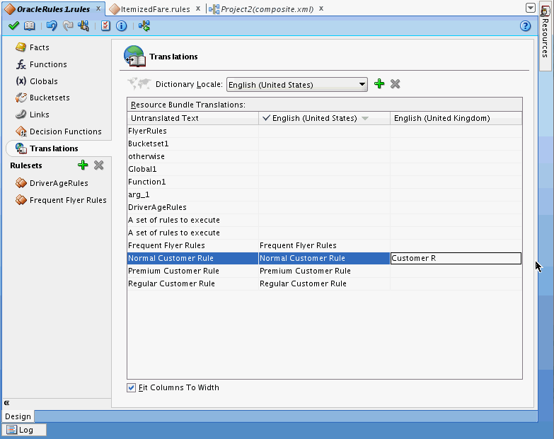This screenshot has width=554, height=439.
Task: Click the UK translation field containing Customer R
Action: [x=456, y=258]
